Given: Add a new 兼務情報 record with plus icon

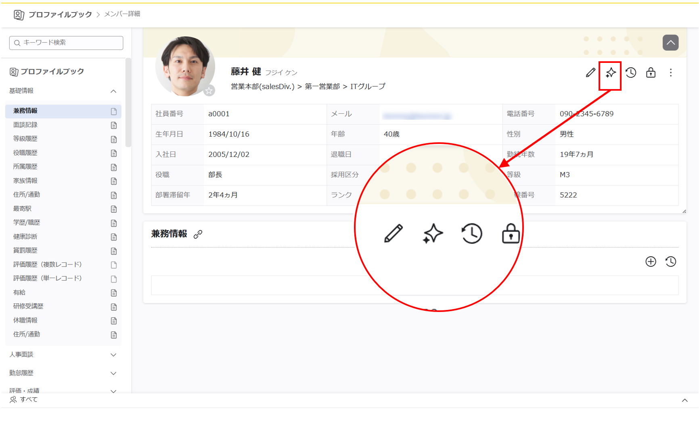Looking at the screenshot, I should click(651, 262).
